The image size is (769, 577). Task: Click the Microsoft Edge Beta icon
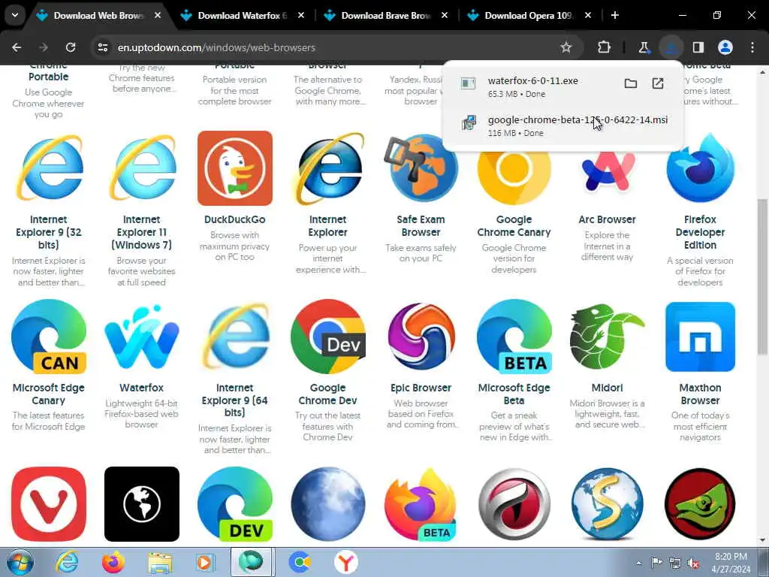(x=514, y=337)
